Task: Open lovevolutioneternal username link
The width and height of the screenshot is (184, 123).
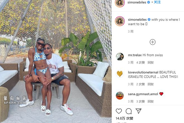Action: (x=143, y=72)
